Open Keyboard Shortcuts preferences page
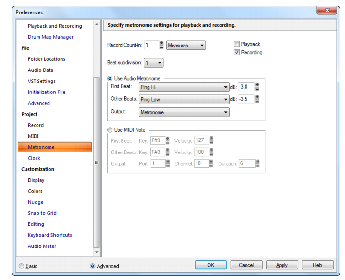Screen dimensions: 345x280 click(x=50, y=235)
